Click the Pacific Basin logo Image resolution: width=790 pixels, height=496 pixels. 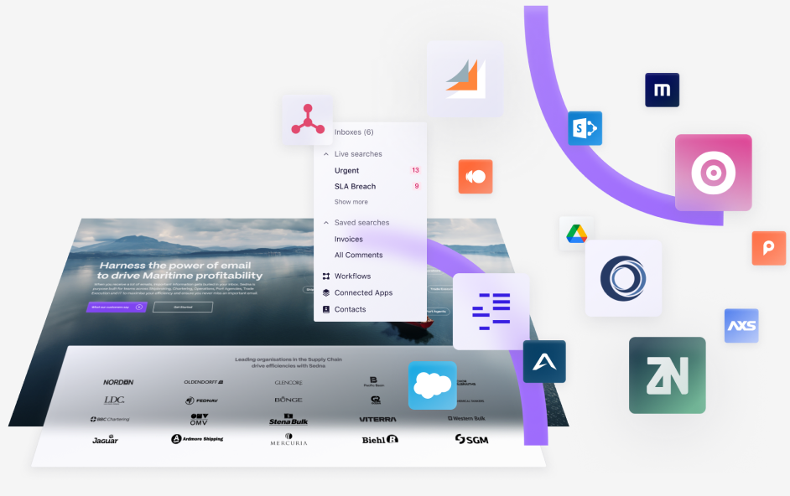[374, 382]
